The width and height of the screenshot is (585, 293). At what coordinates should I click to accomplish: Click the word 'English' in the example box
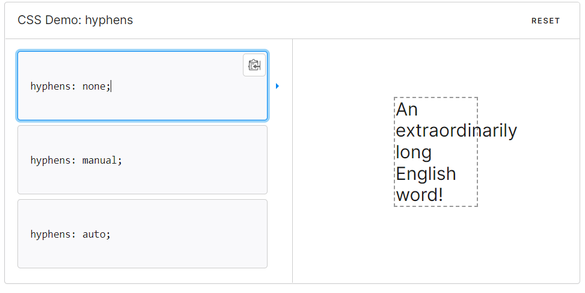coord(426,174)
